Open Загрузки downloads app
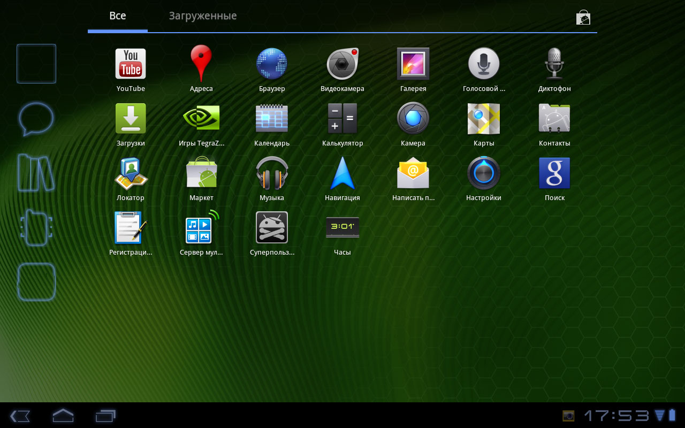Image resolution: width=685 pixels, height=428 pixels. [x=131, y=119]
